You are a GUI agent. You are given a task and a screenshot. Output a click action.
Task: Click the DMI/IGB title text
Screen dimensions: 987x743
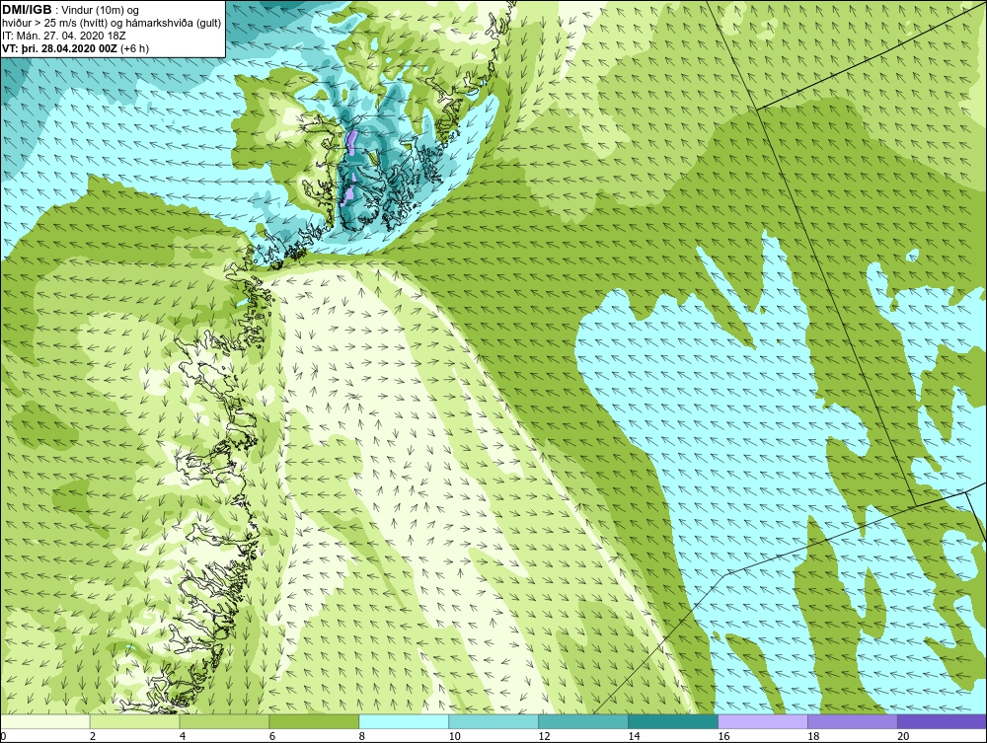pyautogui.click(x=27, y=10)
